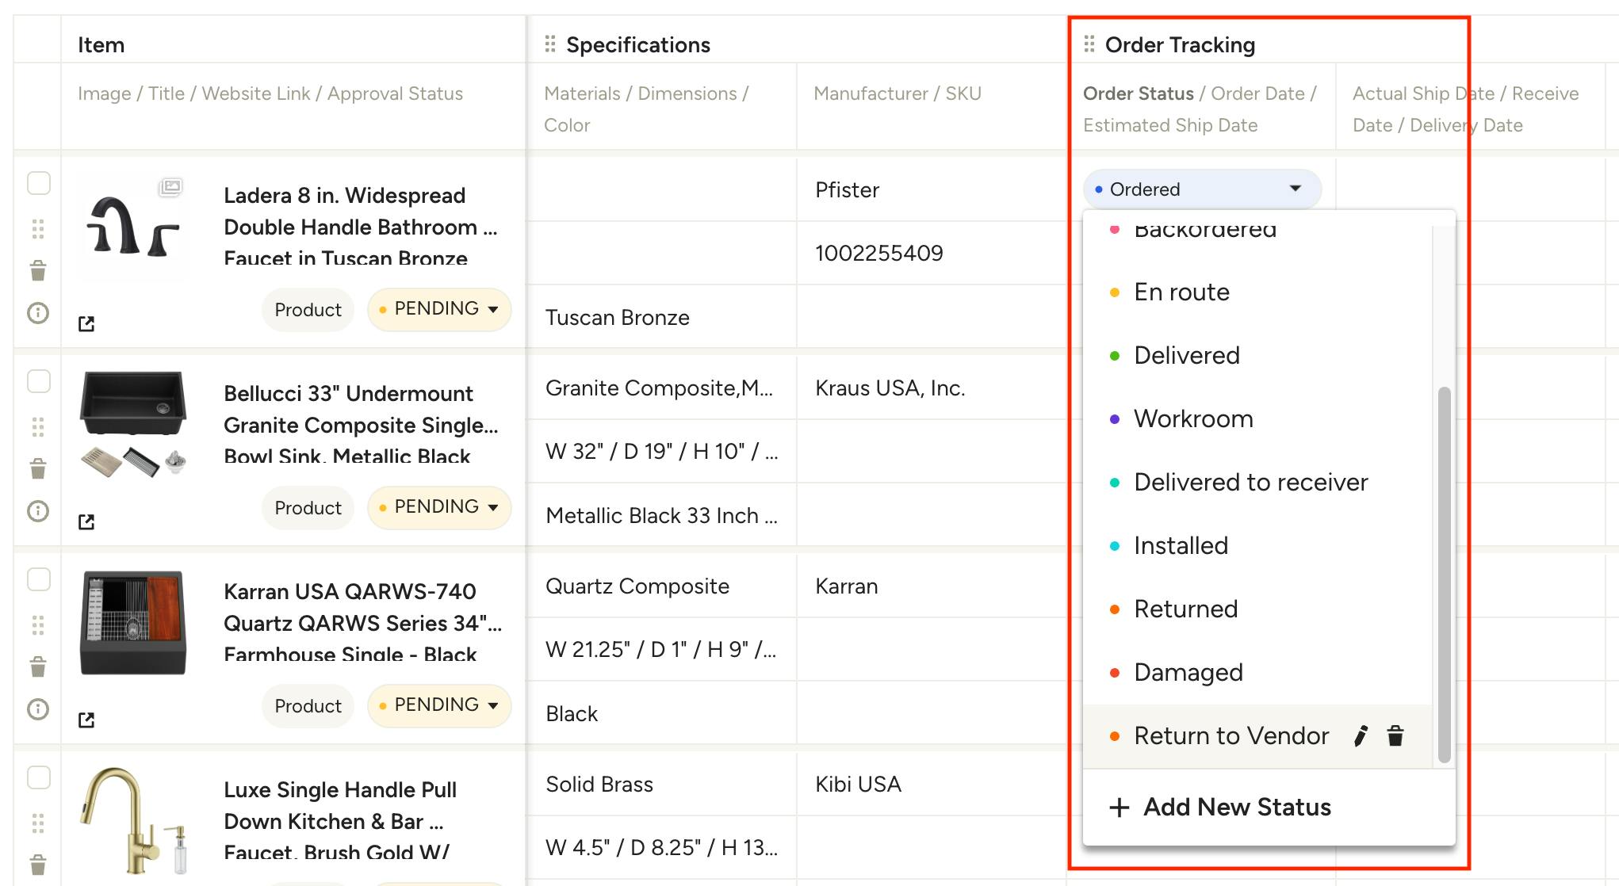Select Delivered to receiver status
The image size is (1619, 886).
click(x=1250, y=483)
